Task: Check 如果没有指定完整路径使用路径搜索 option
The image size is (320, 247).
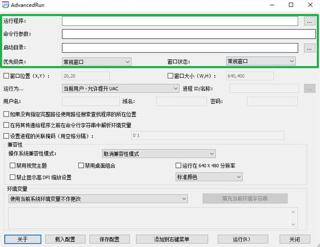Action: tap(6, 114)
